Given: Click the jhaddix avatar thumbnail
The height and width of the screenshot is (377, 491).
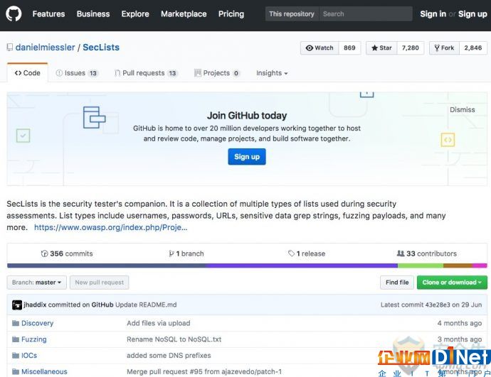Looking at the screenshot, I should click(17, 305).
